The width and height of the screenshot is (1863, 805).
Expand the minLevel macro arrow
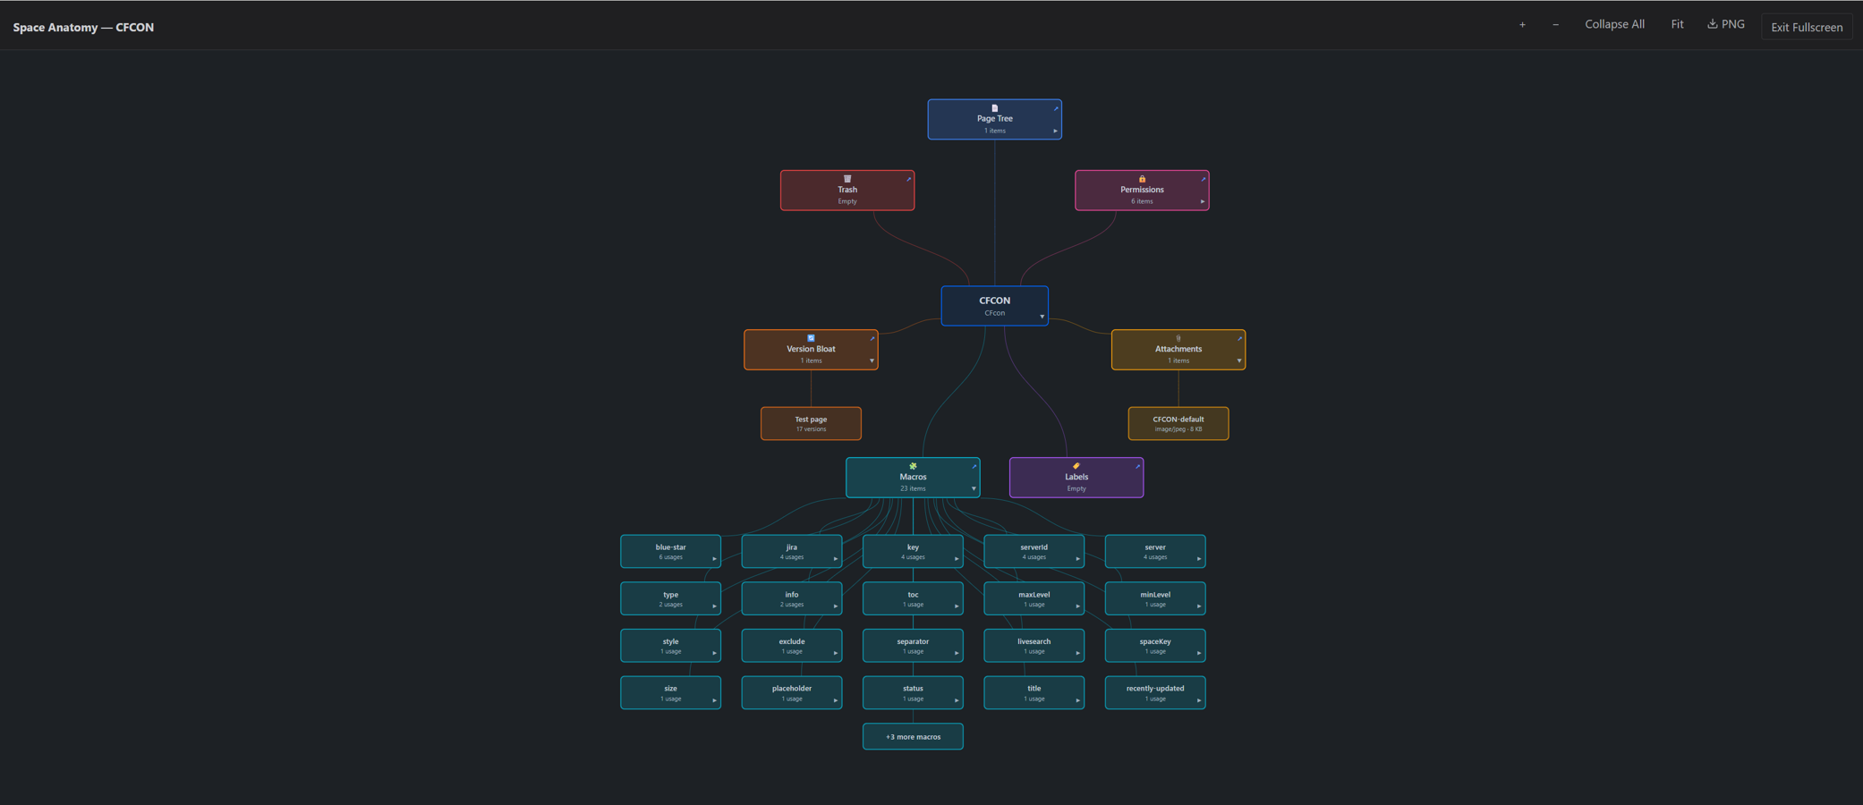coord(1199,606)
